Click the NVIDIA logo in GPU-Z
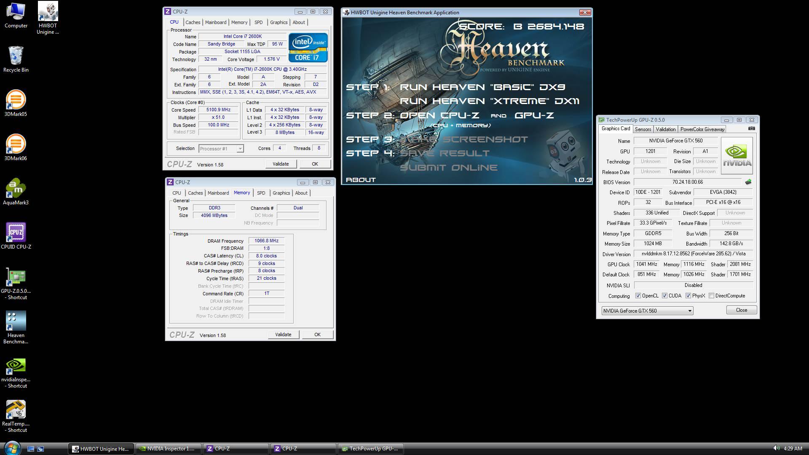Viewport: 809px width, 455px height. point(737,155)
